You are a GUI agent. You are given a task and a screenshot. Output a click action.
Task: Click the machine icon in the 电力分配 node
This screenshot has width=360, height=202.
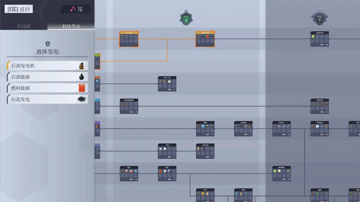[122, 36]
